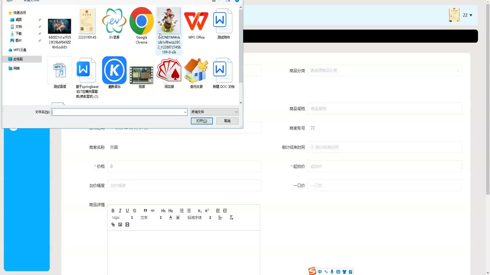Select 图片 in the navigation pane
Viewport: 490px width, 275px height.
pyautogui.click(x=18, y=40)
